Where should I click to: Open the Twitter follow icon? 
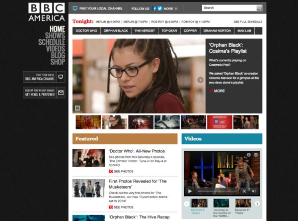[160, 8]
